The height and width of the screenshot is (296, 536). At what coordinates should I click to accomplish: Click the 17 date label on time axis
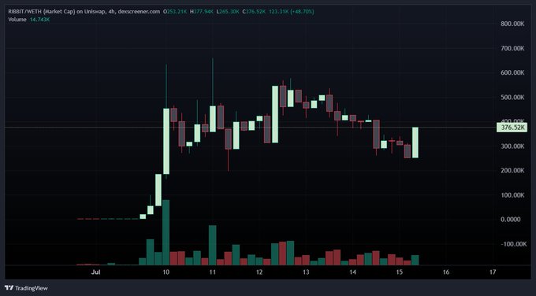[493, 272]
